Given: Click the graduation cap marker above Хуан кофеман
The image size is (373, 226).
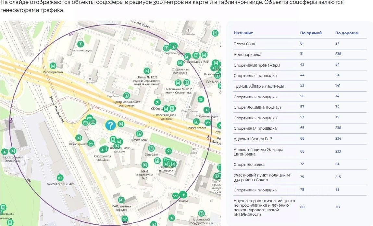Looking at the screenshot, I should 201,99.
